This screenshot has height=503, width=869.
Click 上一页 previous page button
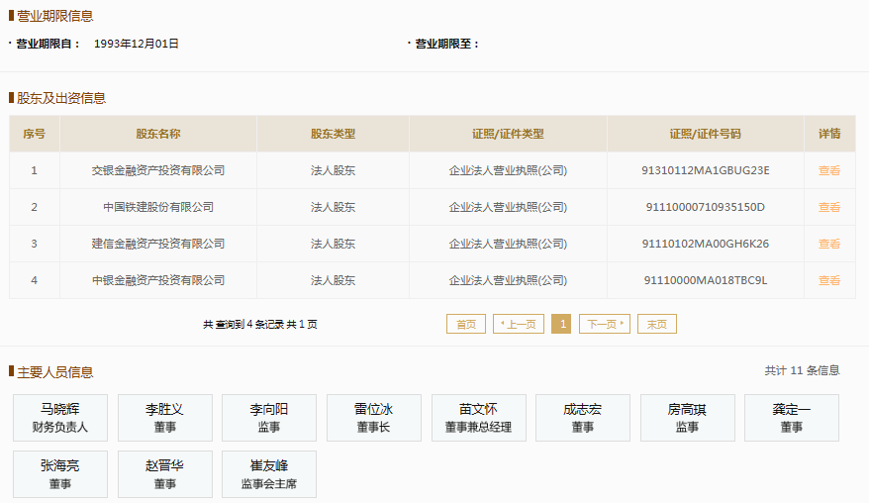pyautogui.click(x=519, y=324)
